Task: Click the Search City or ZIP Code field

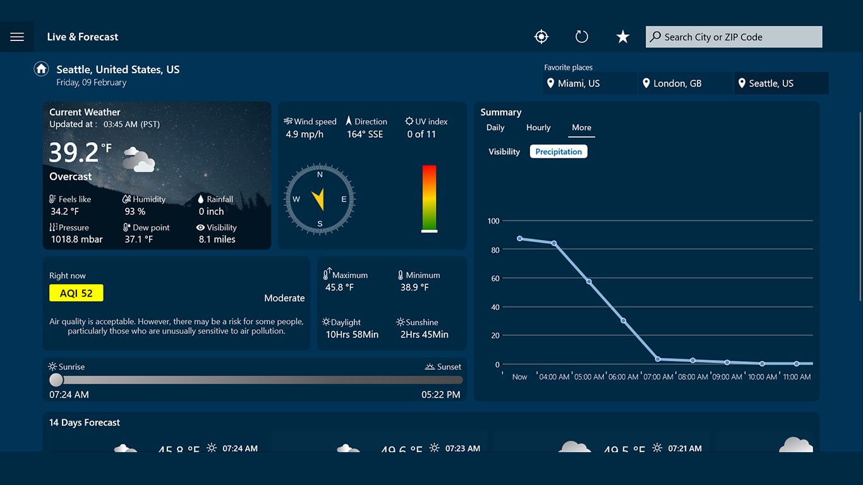Action: click(733, 37)
